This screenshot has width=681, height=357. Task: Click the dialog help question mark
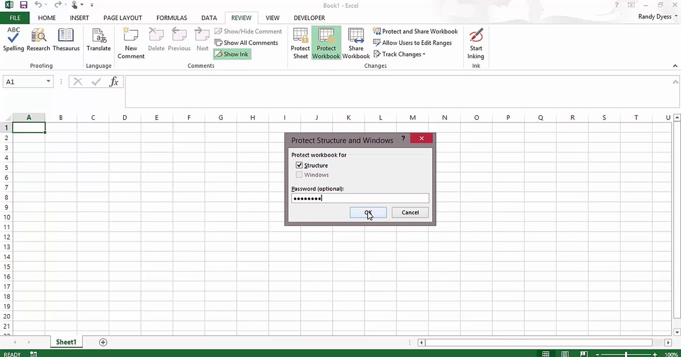403,139
